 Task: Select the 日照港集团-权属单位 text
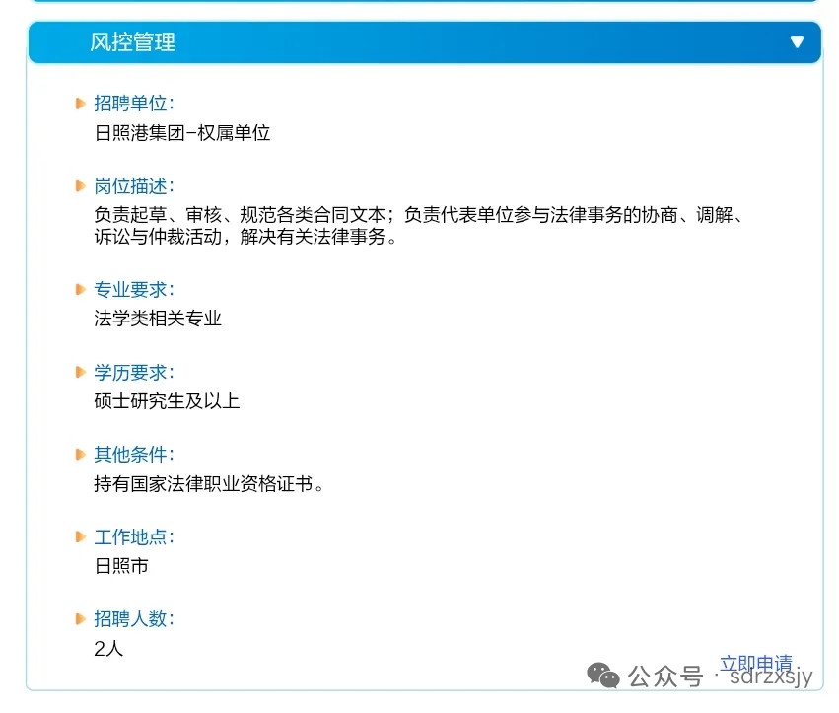pyautogui.click(x=182, y=133)
